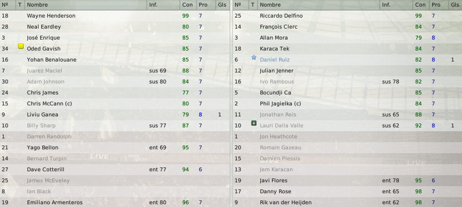
Task: Click Liviu Ganea's goal count
Action: click(220, 115)
